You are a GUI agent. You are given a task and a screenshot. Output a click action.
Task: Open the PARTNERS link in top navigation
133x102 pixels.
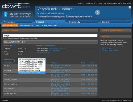click(x=127, y=3)
